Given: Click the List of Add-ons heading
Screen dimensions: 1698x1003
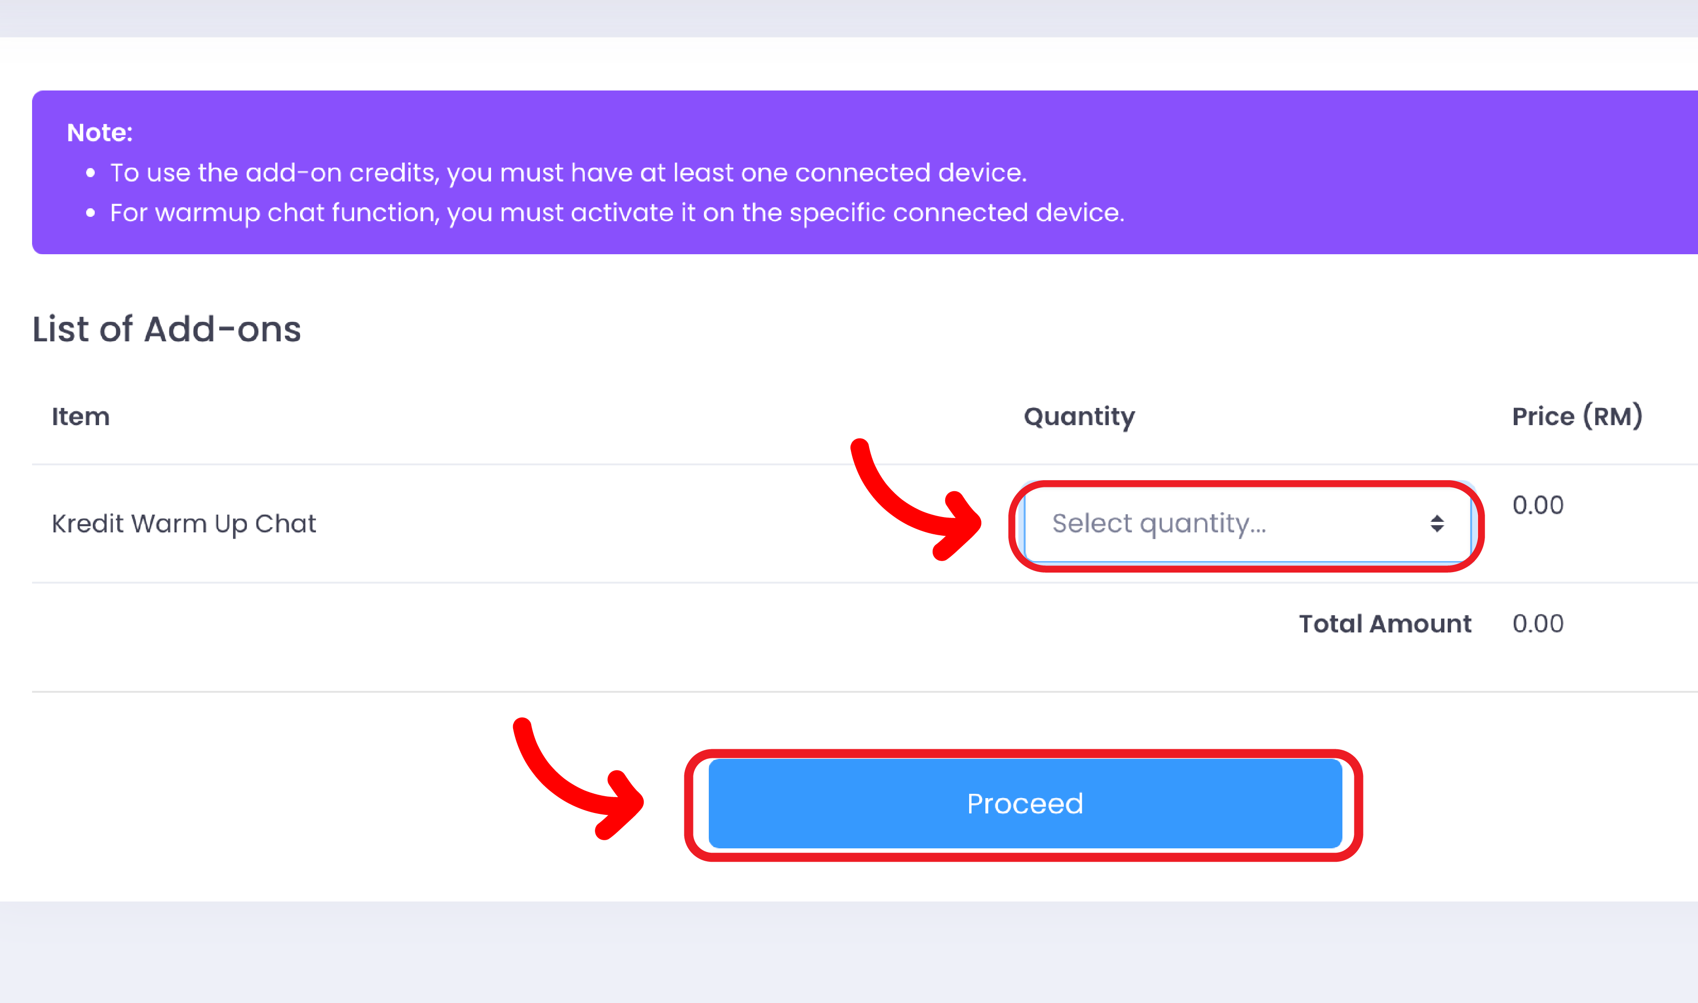Looking at the screenshot, I should (167, 329).
